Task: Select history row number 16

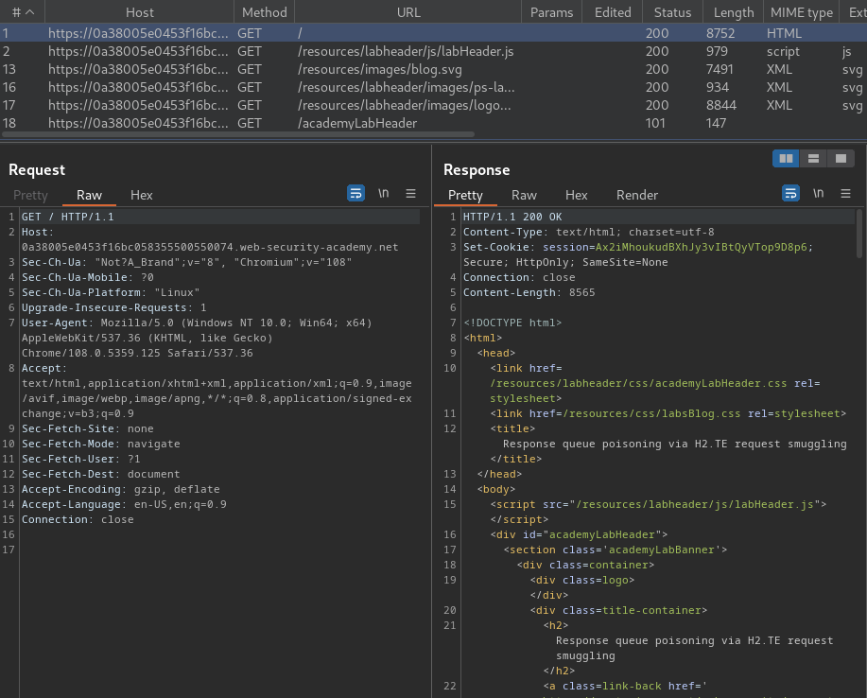Action: tap(433, 87)
